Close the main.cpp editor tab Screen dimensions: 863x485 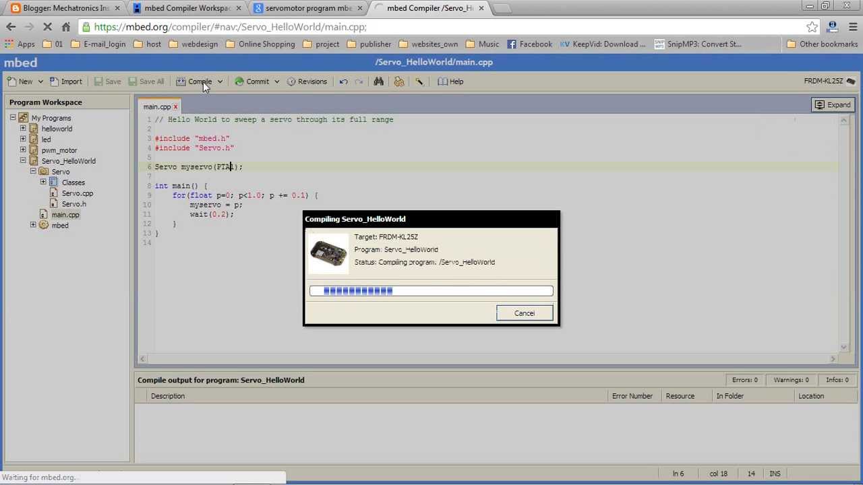(175, 106)
